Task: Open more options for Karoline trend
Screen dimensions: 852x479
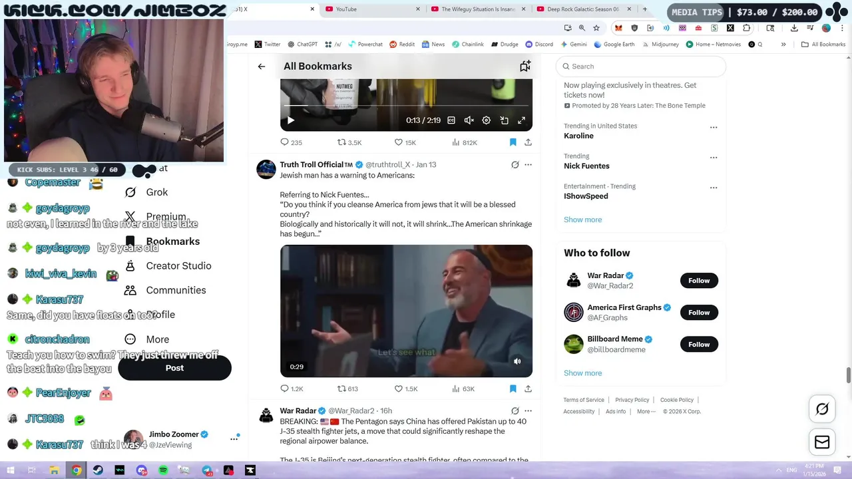Action: pyautogui.click(x=714, y=127)
